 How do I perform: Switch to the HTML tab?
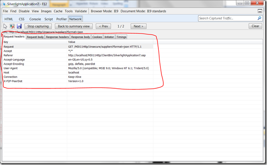9,19
